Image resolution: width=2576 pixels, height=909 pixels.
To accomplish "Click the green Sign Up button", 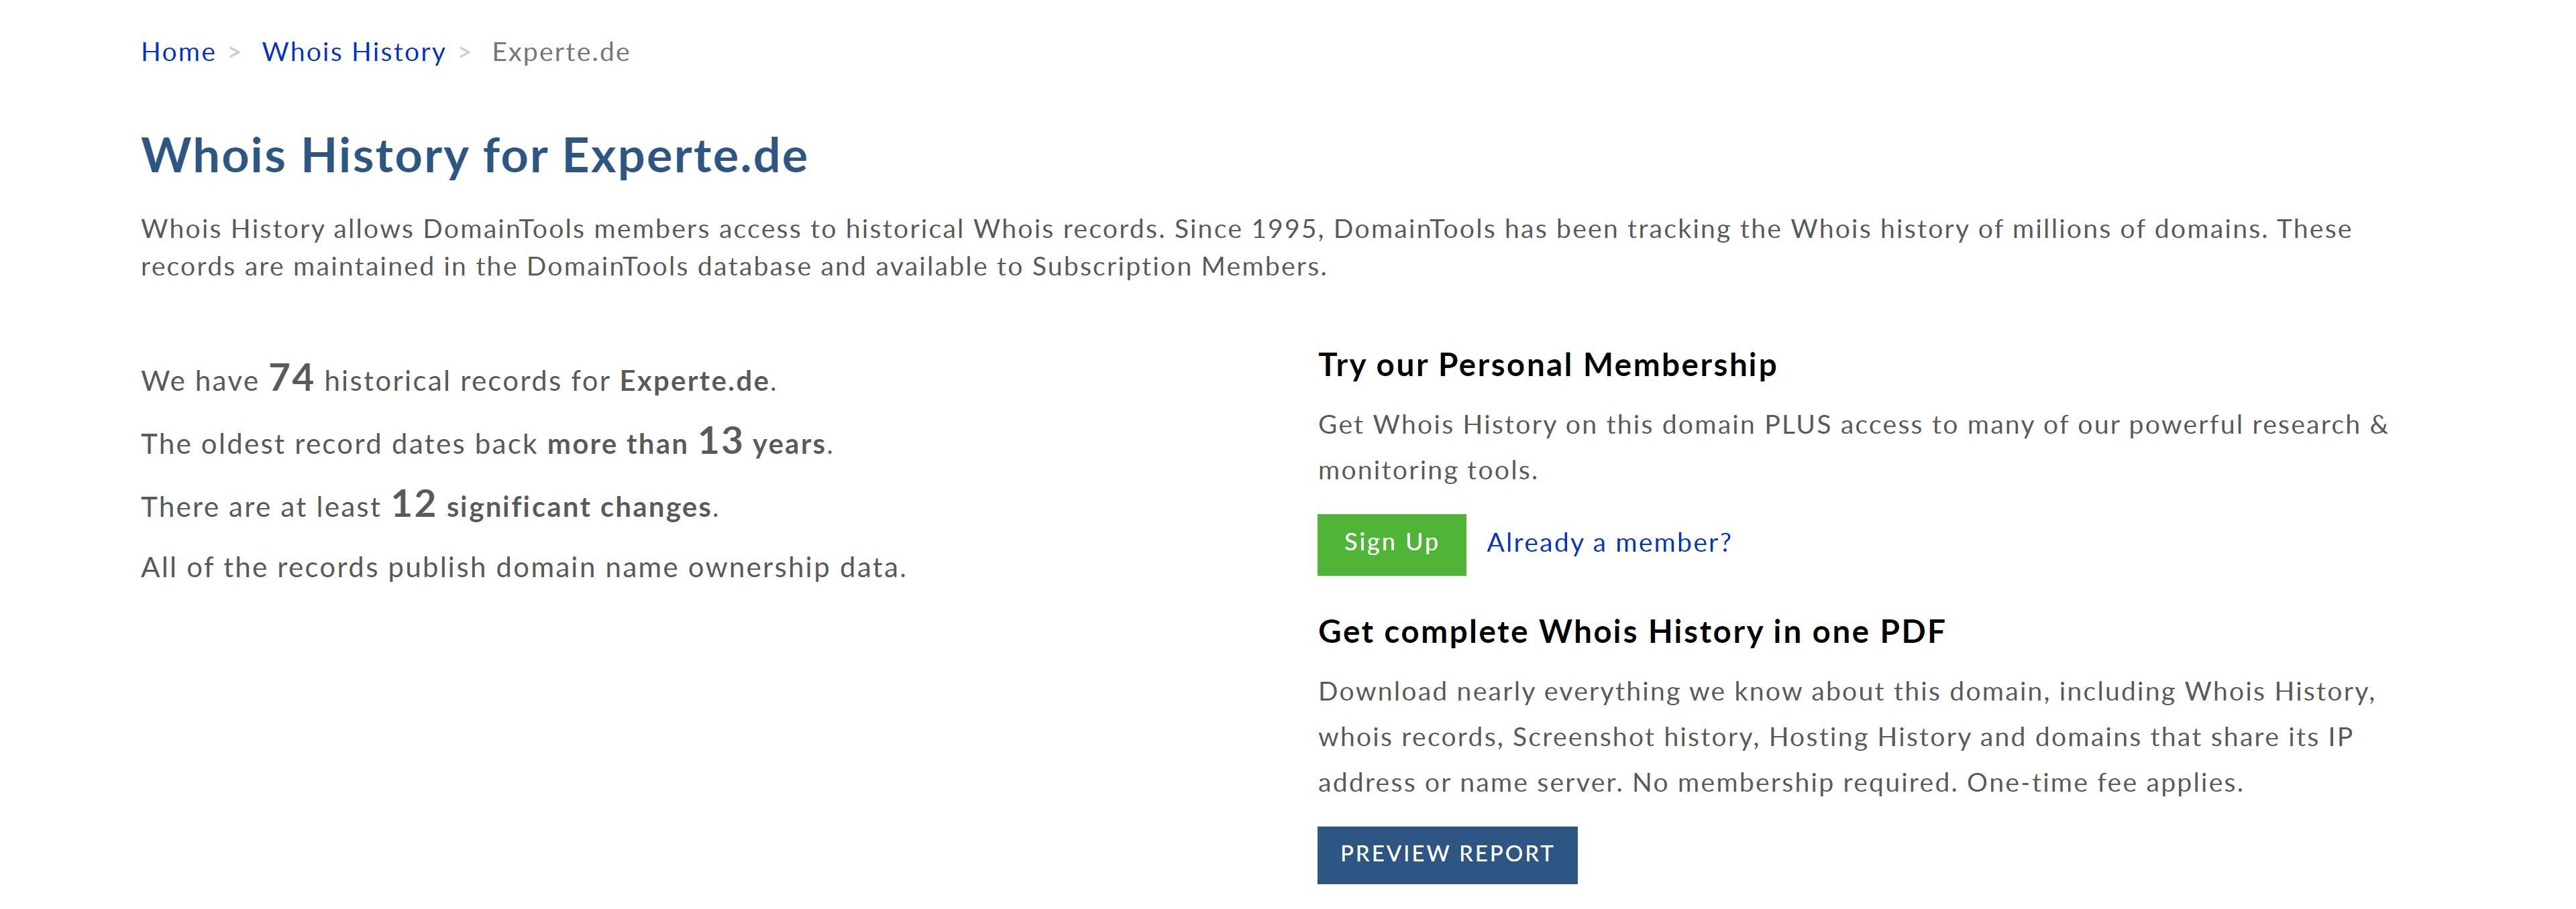I will pos(1391,544).
